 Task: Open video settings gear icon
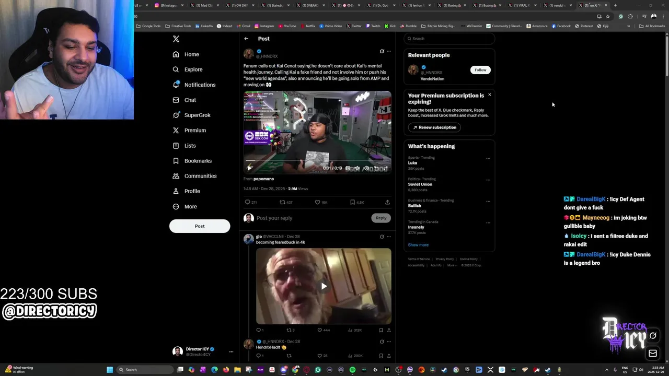(366, 168)
